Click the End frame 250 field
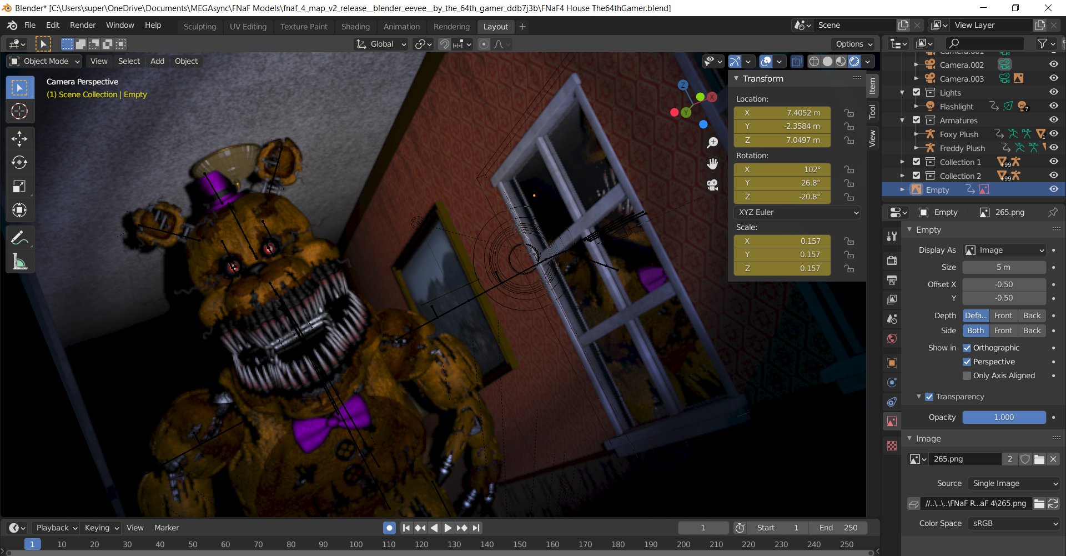This screenshot has width=1066, height=556. tap(838, 528)
